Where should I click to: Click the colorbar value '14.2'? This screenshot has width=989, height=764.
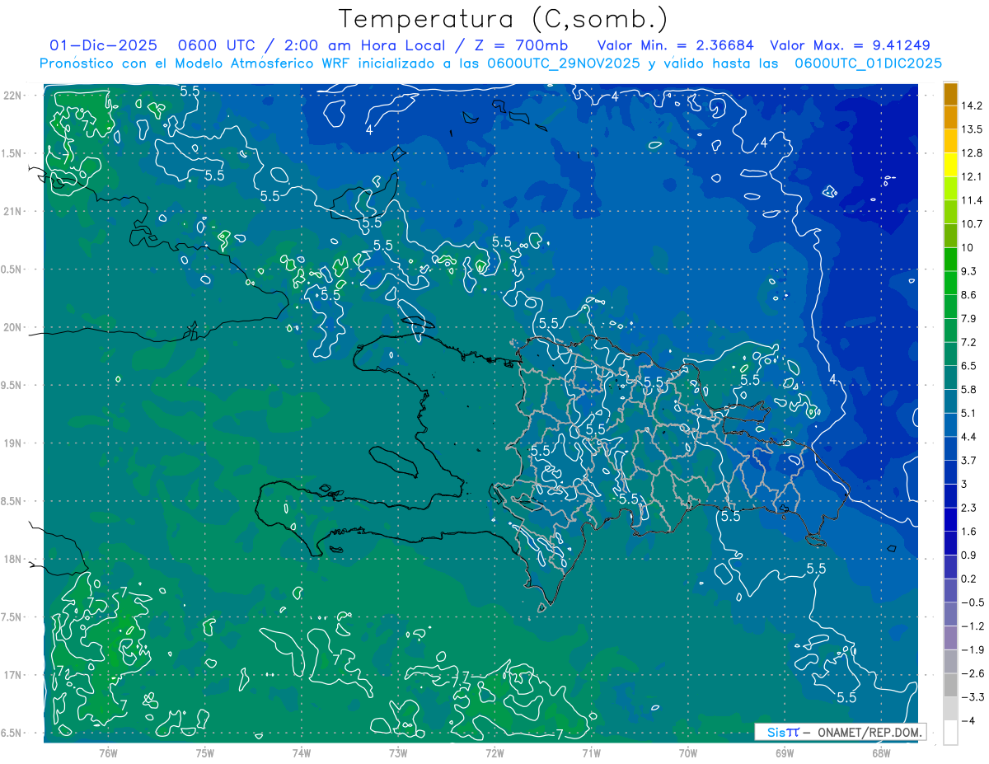pos(973,105)
